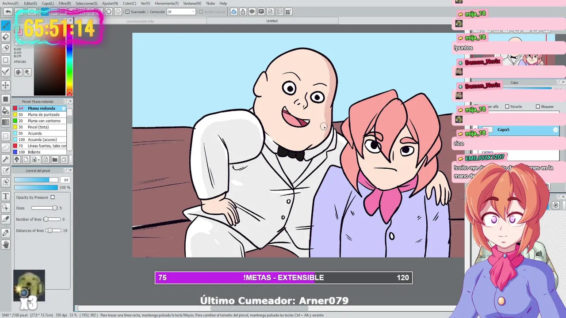Viewport: 566px width, 318px height.
Task: Open snap settings gear icon
Action: [118, 12]
